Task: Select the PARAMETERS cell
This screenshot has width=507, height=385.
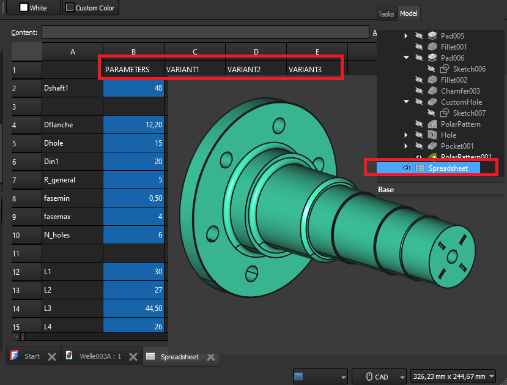Action: [133, 70]
